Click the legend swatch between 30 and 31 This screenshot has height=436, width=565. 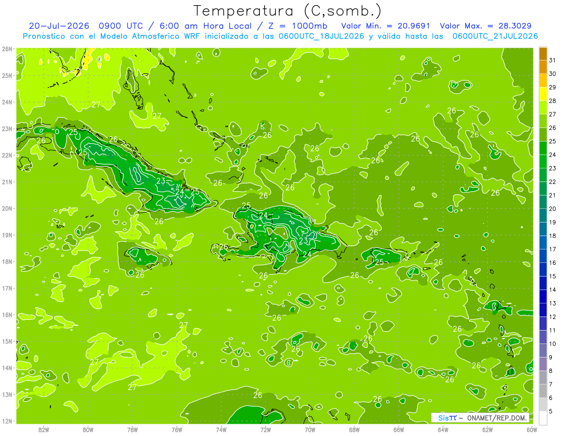[x=543, y=67]
